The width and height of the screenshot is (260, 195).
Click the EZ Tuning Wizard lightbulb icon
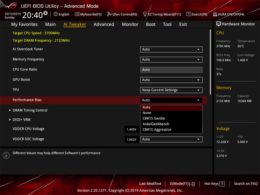[145, 14]
